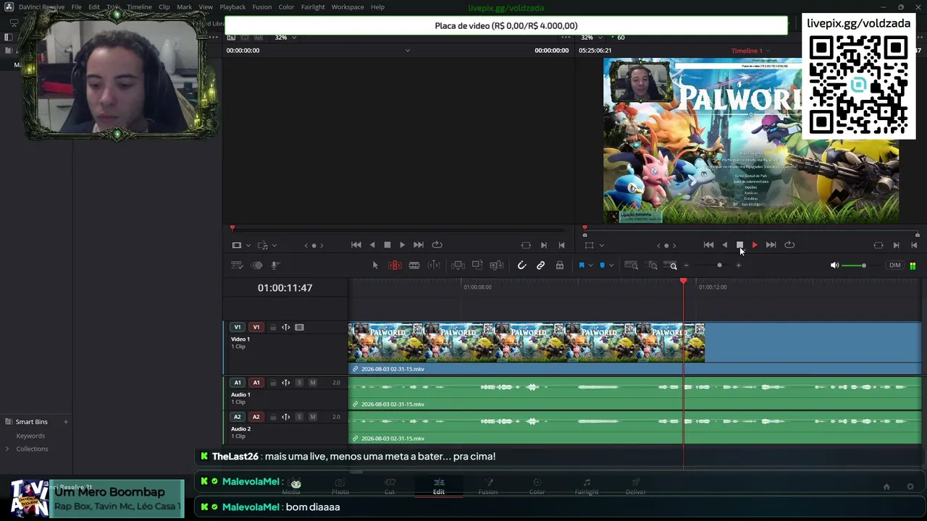Open the Color menu
This screenshot has width=927, height=521.
(x=286, y=7)
